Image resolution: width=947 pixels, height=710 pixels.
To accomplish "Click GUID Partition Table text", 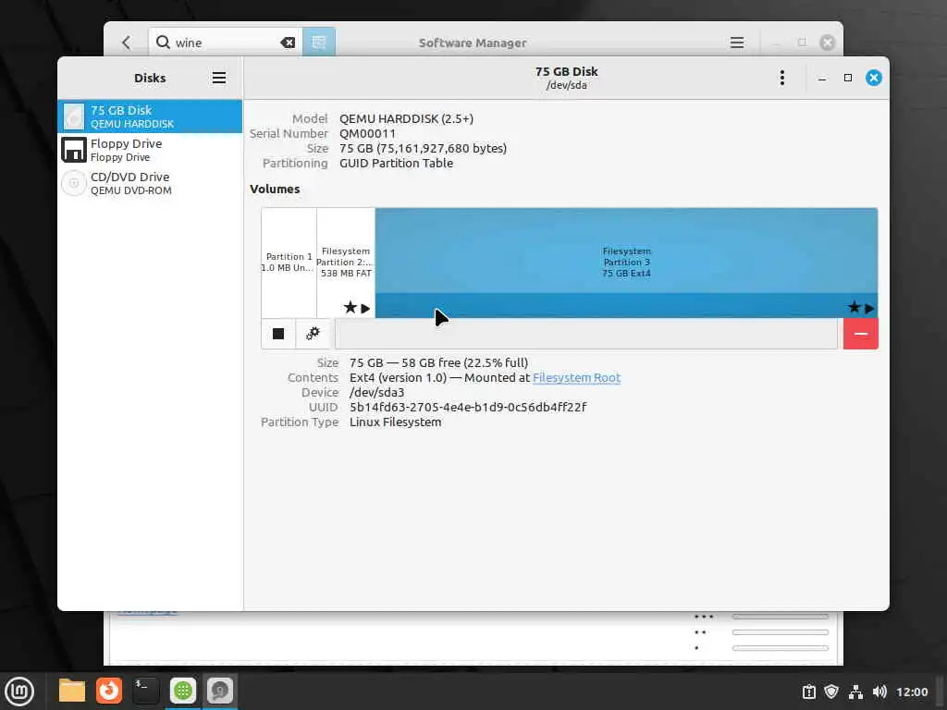I will point(396,163).
